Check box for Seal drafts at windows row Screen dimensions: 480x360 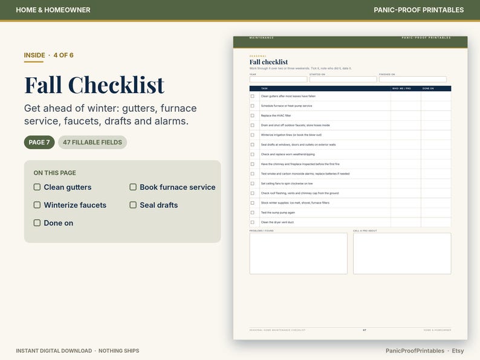(253, 145)
